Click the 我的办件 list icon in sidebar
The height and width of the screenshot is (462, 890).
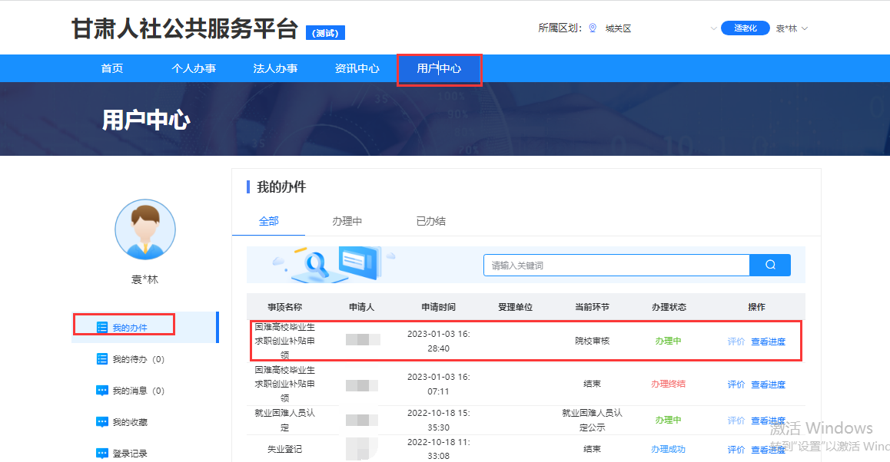pyautogui.click(x=102, y=328)
